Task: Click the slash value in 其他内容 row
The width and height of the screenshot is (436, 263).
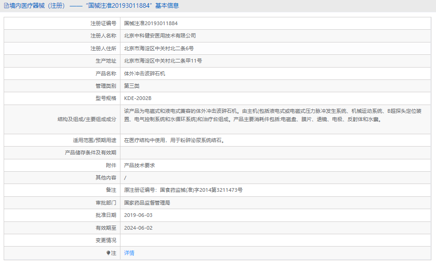Action: click(125, 178)
